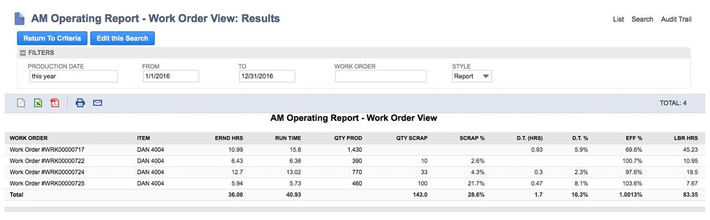Export results as PDF icon
This screenshot has width=710, height=220.
[x=55, y=103]
